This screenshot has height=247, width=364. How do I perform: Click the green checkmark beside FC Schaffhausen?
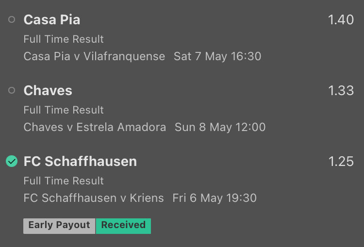(12, 161)
